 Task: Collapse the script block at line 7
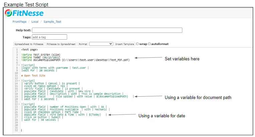coord(19,65)
